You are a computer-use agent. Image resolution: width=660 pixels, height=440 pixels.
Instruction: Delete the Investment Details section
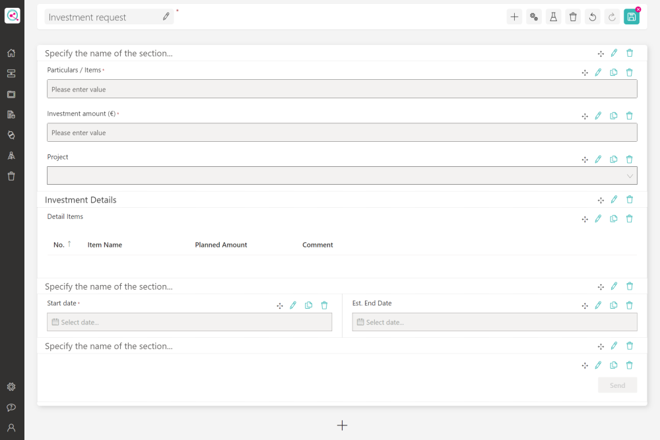630,199
